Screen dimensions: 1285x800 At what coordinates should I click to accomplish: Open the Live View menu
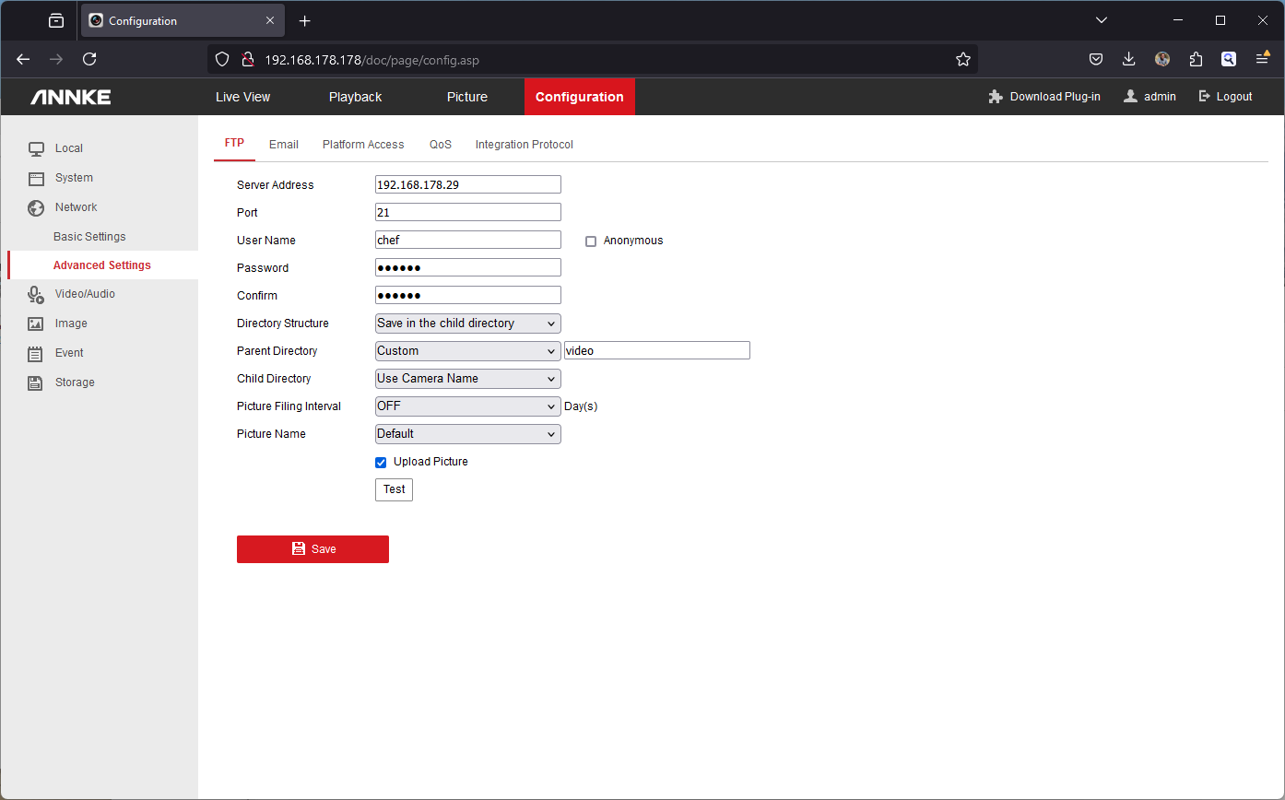pos(242,97)
